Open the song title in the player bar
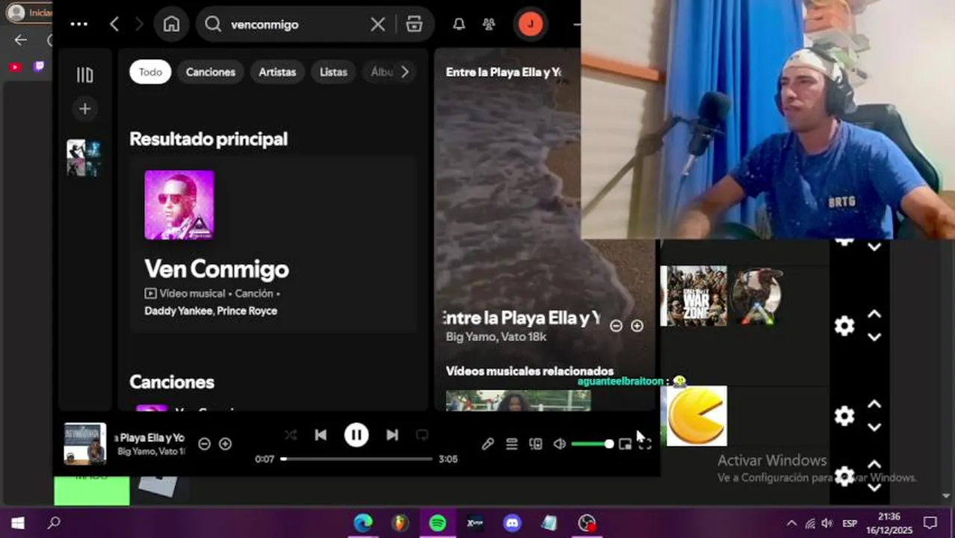Viewport: 955px width, 538px height. [149, 438]
